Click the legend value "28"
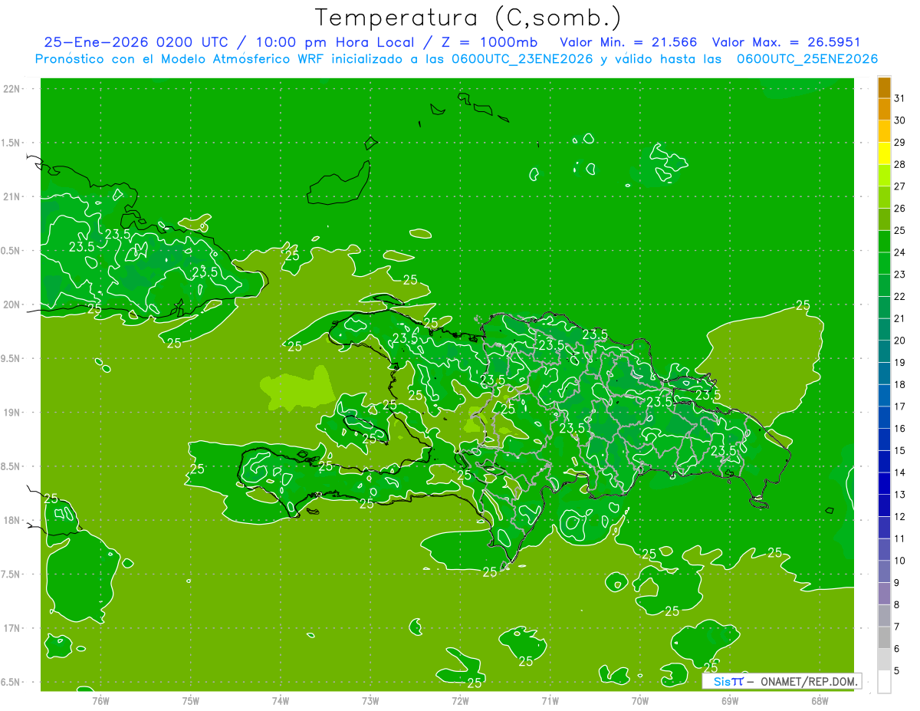This screenshot has height=711, width=920. (x=899, y=164)
